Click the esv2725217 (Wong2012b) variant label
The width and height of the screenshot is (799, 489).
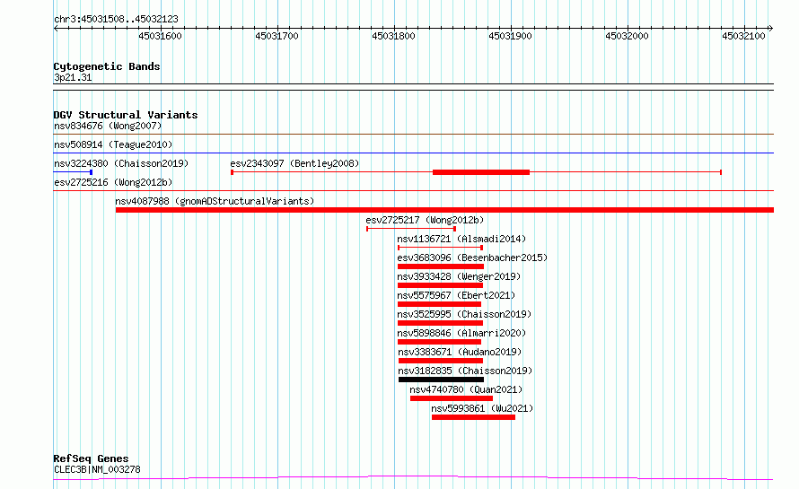click(x=425, y=221)
